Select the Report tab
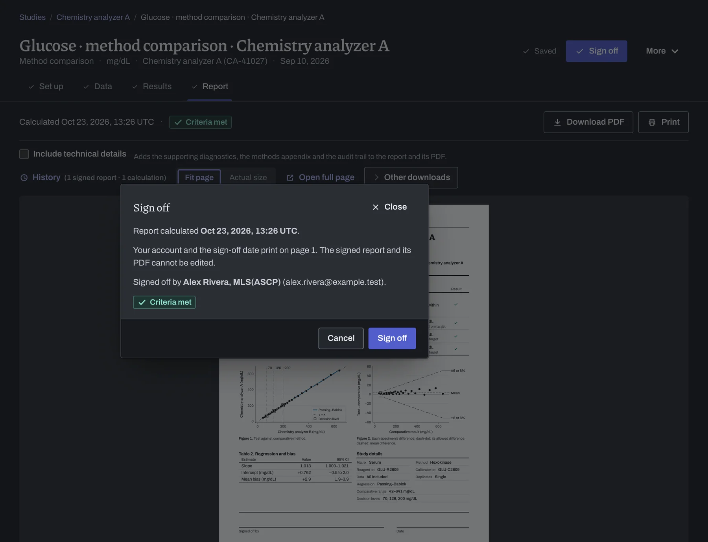Viewport: 708px width, 542px height. 210,87
